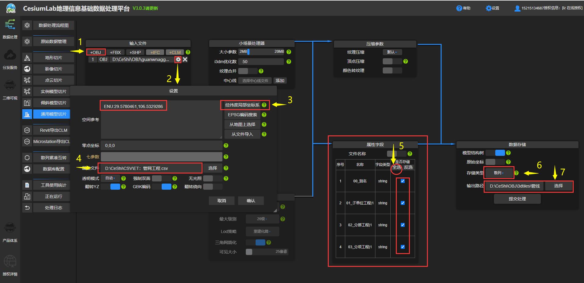This screenshot has height=283, width=584.
Task: Open the 纹理压缩 默认 dropdown
Action: coord(392,52)
